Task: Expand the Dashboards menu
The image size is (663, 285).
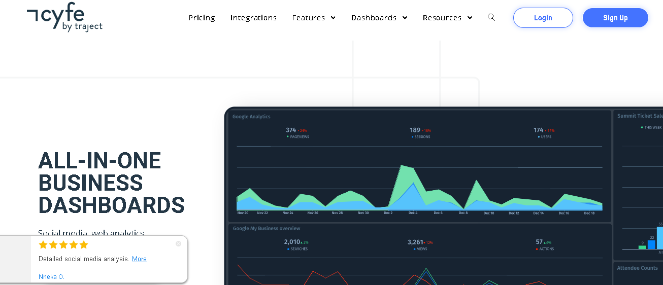Action: [379, 18]
